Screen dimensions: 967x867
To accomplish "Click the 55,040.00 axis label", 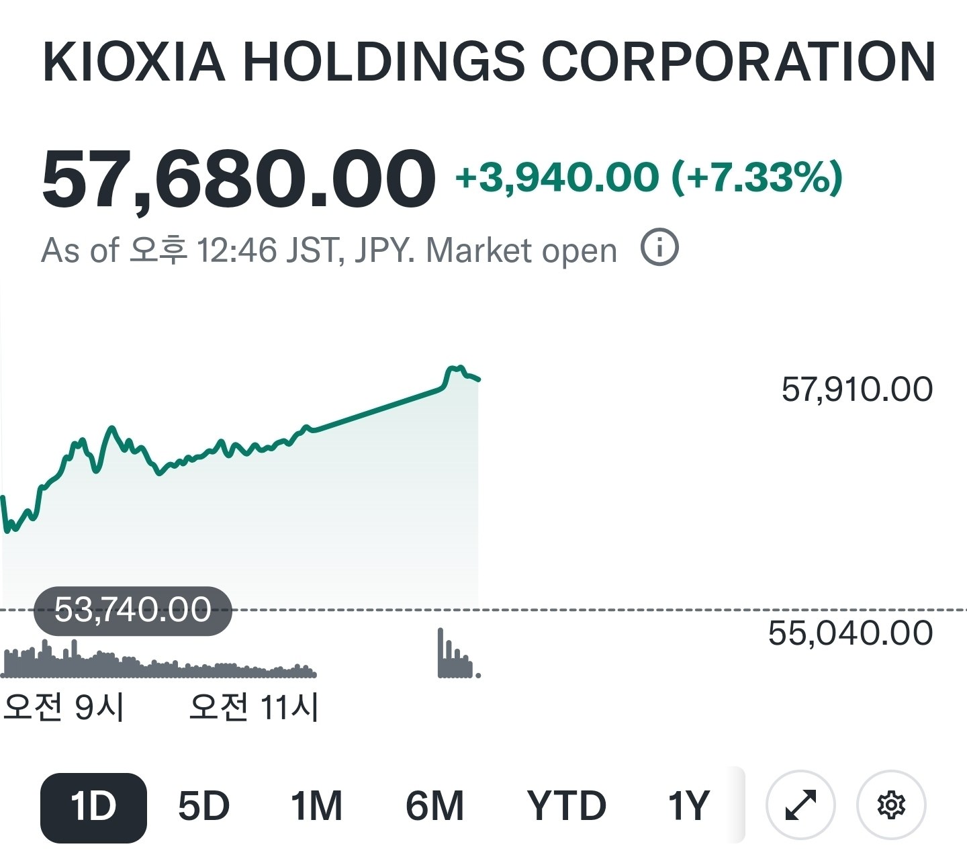I will (x=850, y=633).
